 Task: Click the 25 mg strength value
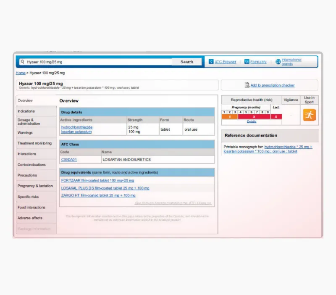(133, 127)
